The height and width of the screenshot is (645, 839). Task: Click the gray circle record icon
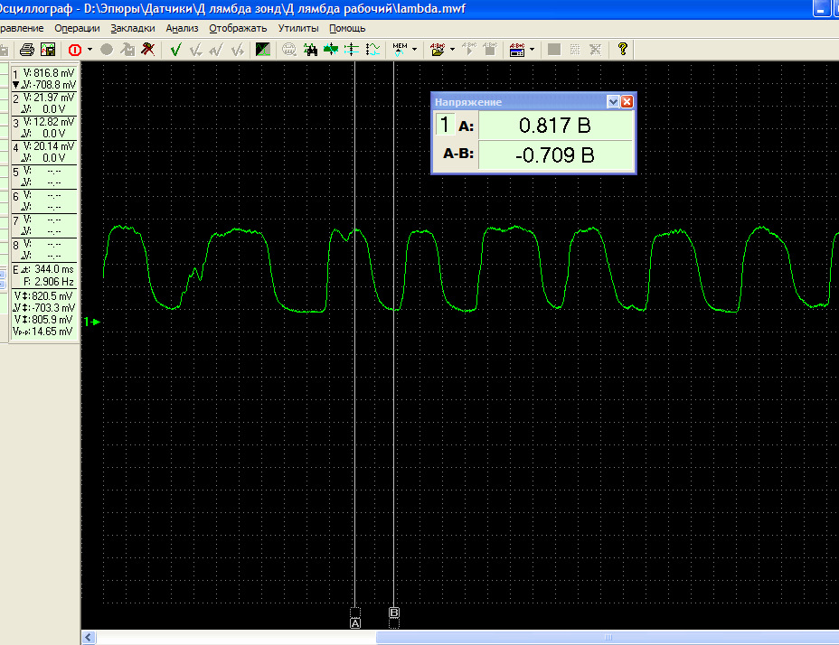(x=107, y=50)
